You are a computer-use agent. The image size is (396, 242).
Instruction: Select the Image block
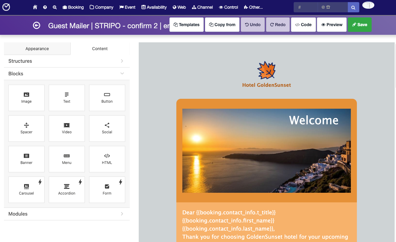click(26, 98)
